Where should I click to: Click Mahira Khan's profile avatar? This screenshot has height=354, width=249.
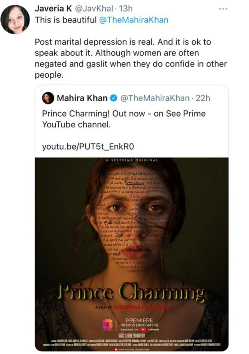48,98
